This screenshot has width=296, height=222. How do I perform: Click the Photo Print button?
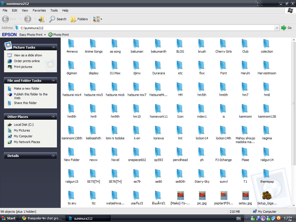coord(59,35)
